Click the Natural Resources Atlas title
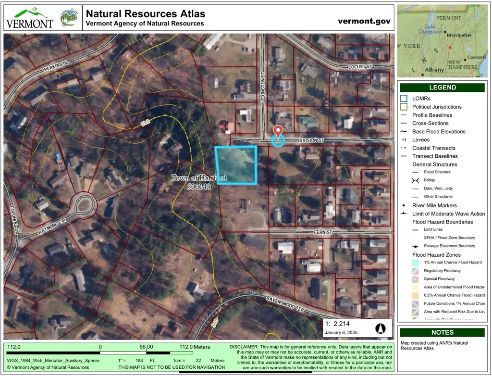 tap(145, 14)
